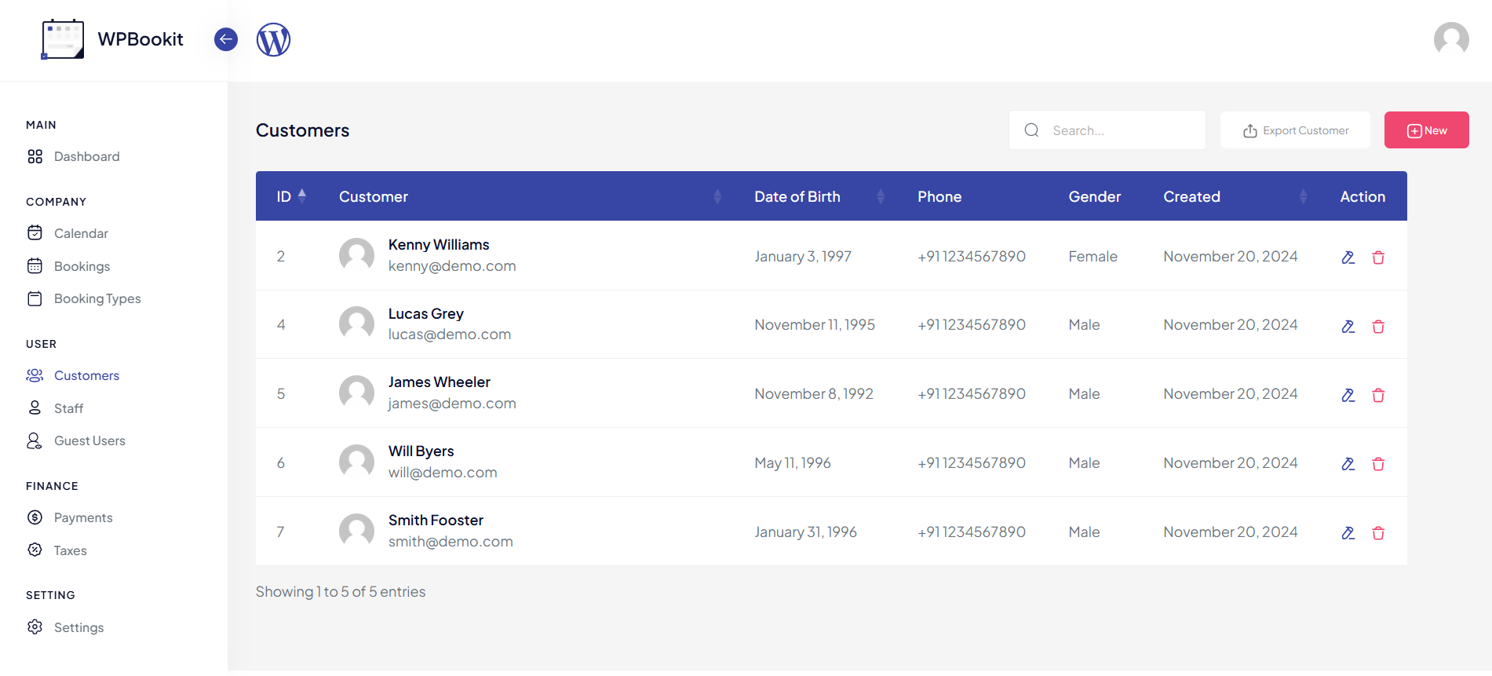The height and width of the screenshot is (676, 1492).
Task: Click Kenny Williams avatar thumbnail
Action: (x=356, y=256)
